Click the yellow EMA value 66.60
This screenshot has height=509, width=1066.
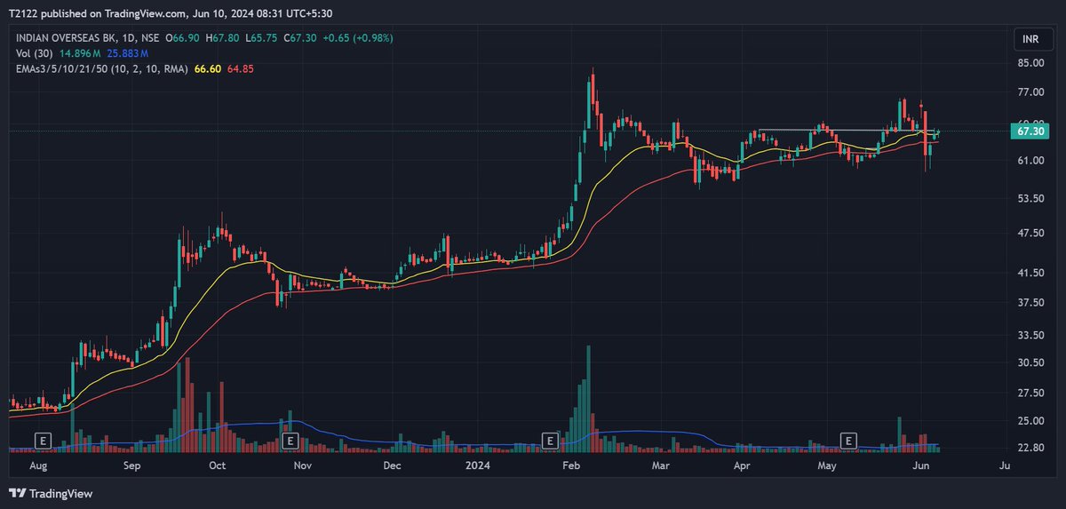click(207, 69)
